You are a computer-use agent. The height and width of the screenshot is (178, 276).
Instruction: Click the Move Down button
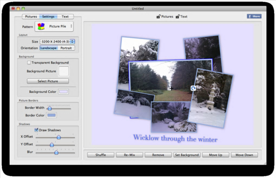[244, 155]
